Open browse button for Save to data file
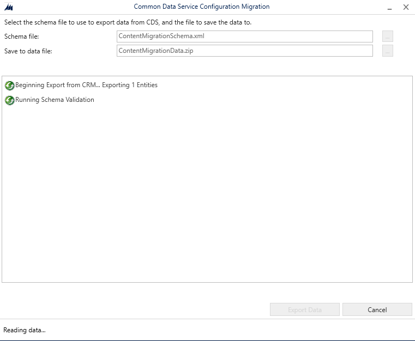This screenshot has width=415, height=341. coord(388,51)
